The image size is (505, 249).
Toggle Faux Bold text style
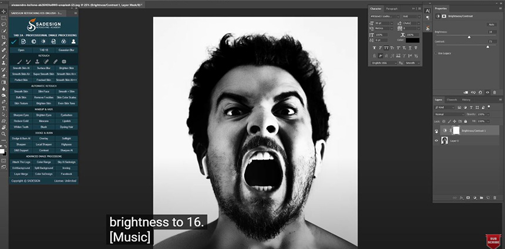[374, 48]
